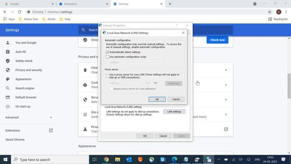Viewport: 291px width, 164px height.
Task: Open You and Google settings section
Action: pos(26,42)
